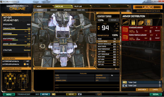Click the black specifications preview box
Viewport: 164px width, 97px height.
[x=44, y=81]
